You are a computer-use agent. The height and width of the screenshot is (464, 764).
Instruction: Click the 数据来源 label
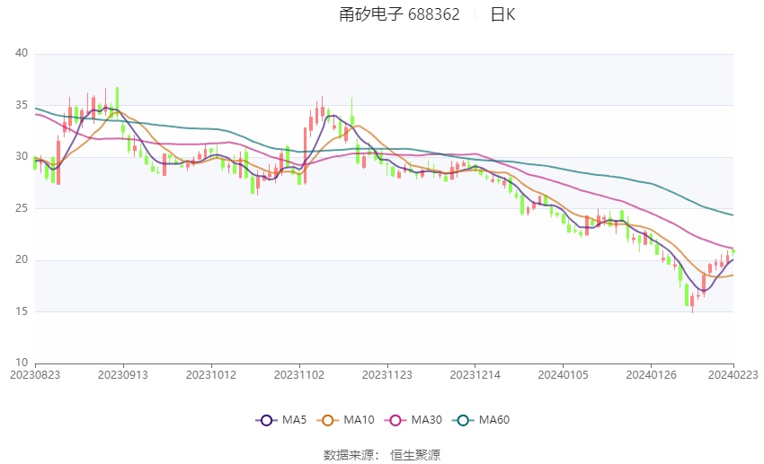tap(349, 455)
